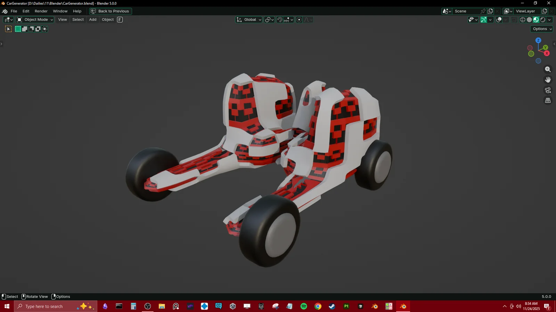Enable proportional editing toggle

point(299,20)
